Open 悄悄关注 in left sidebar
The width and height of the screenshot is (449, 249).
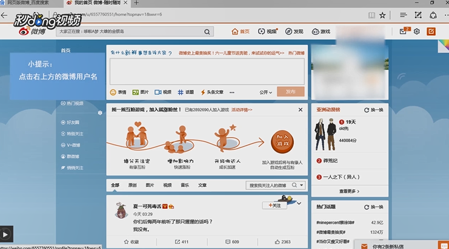72,168
